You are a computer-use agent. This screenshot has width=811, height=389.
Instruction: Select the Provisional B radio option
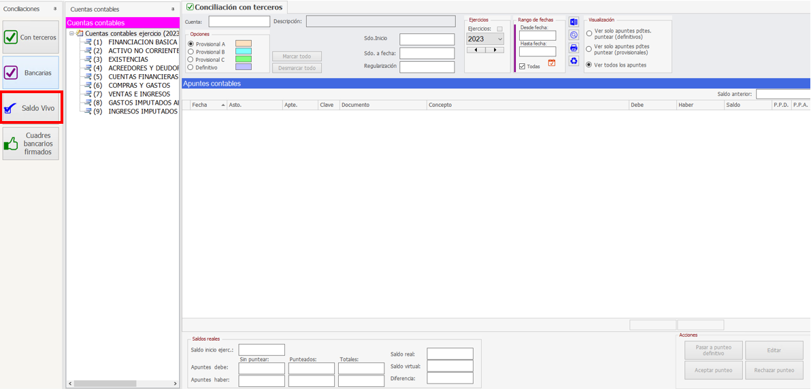pos(191,52)
